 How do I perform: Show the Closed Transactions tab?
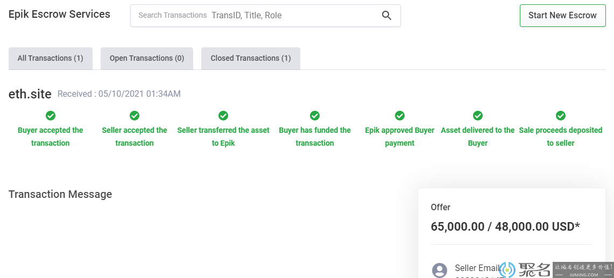tap(251, 58)
